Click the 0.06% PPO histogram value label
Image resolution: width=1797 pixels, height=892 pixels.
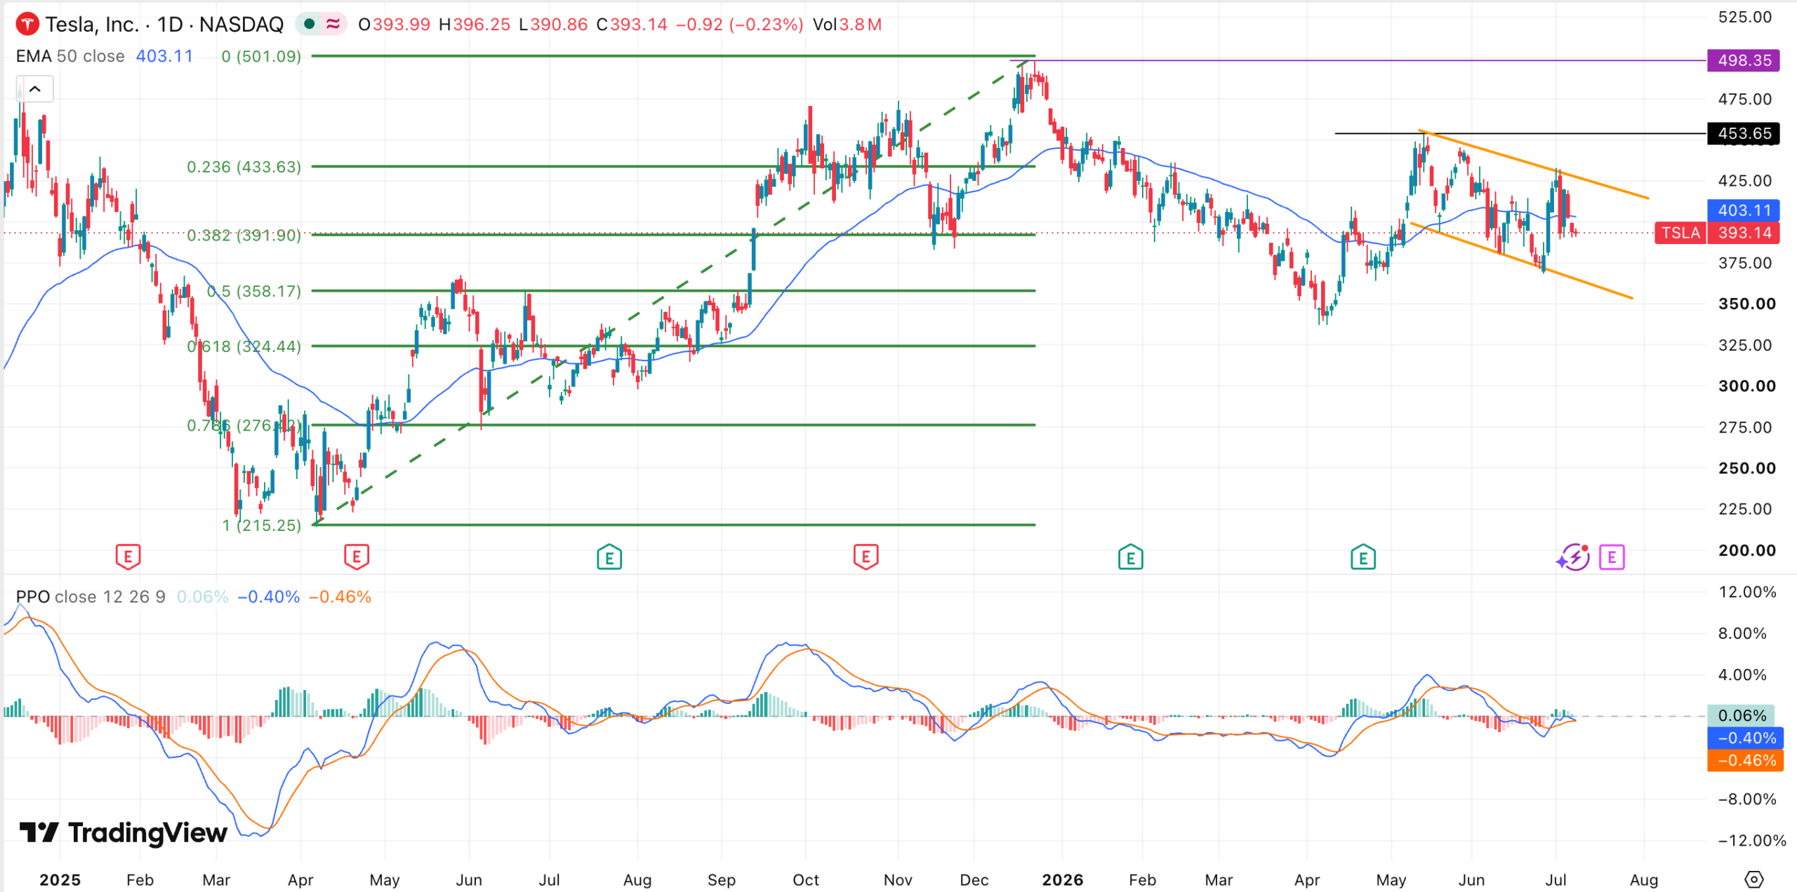(x=1742, y=716)
